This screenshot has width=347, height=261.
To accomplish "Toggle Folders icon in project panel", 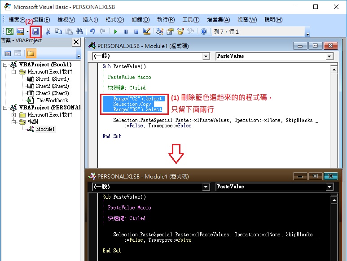I will 31,53.
